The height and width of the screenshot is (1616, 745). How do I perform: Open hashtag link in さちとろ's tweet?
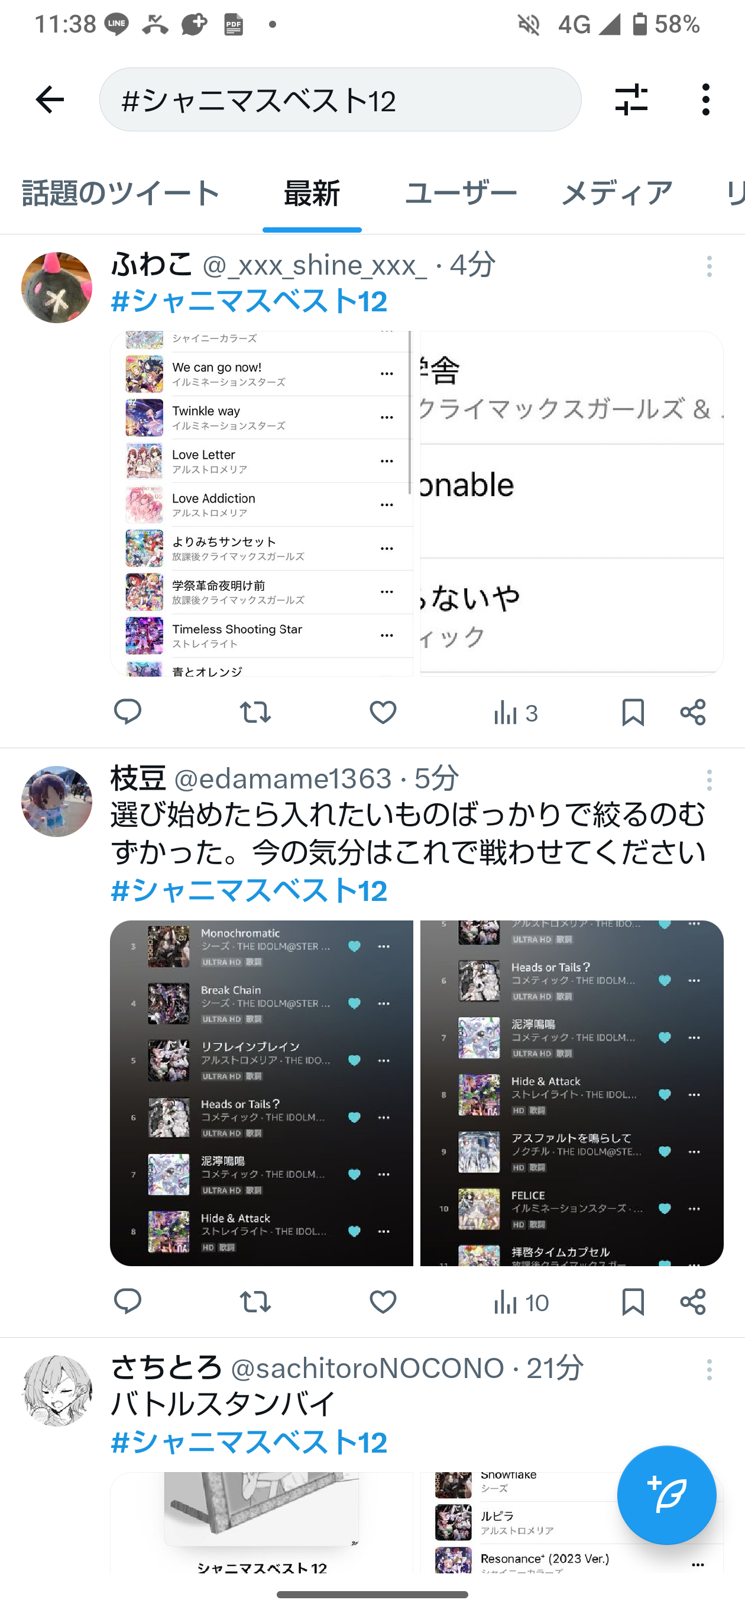pyautogui.click(x=249, y=1442)
